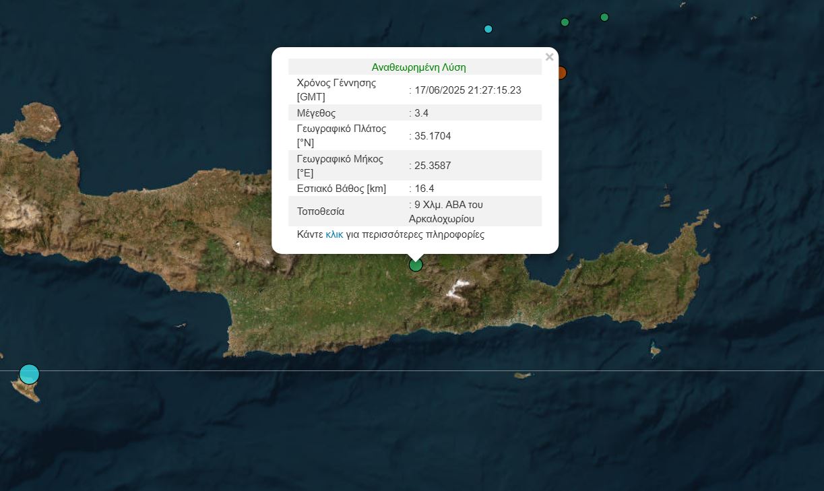Close the earthquake info popup
Screen dimensions: 824x491
coord(549,57)
